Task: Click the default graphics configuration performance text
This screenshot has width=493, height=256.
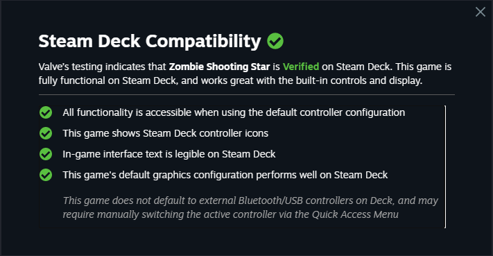Action: [x=225, y=175]
